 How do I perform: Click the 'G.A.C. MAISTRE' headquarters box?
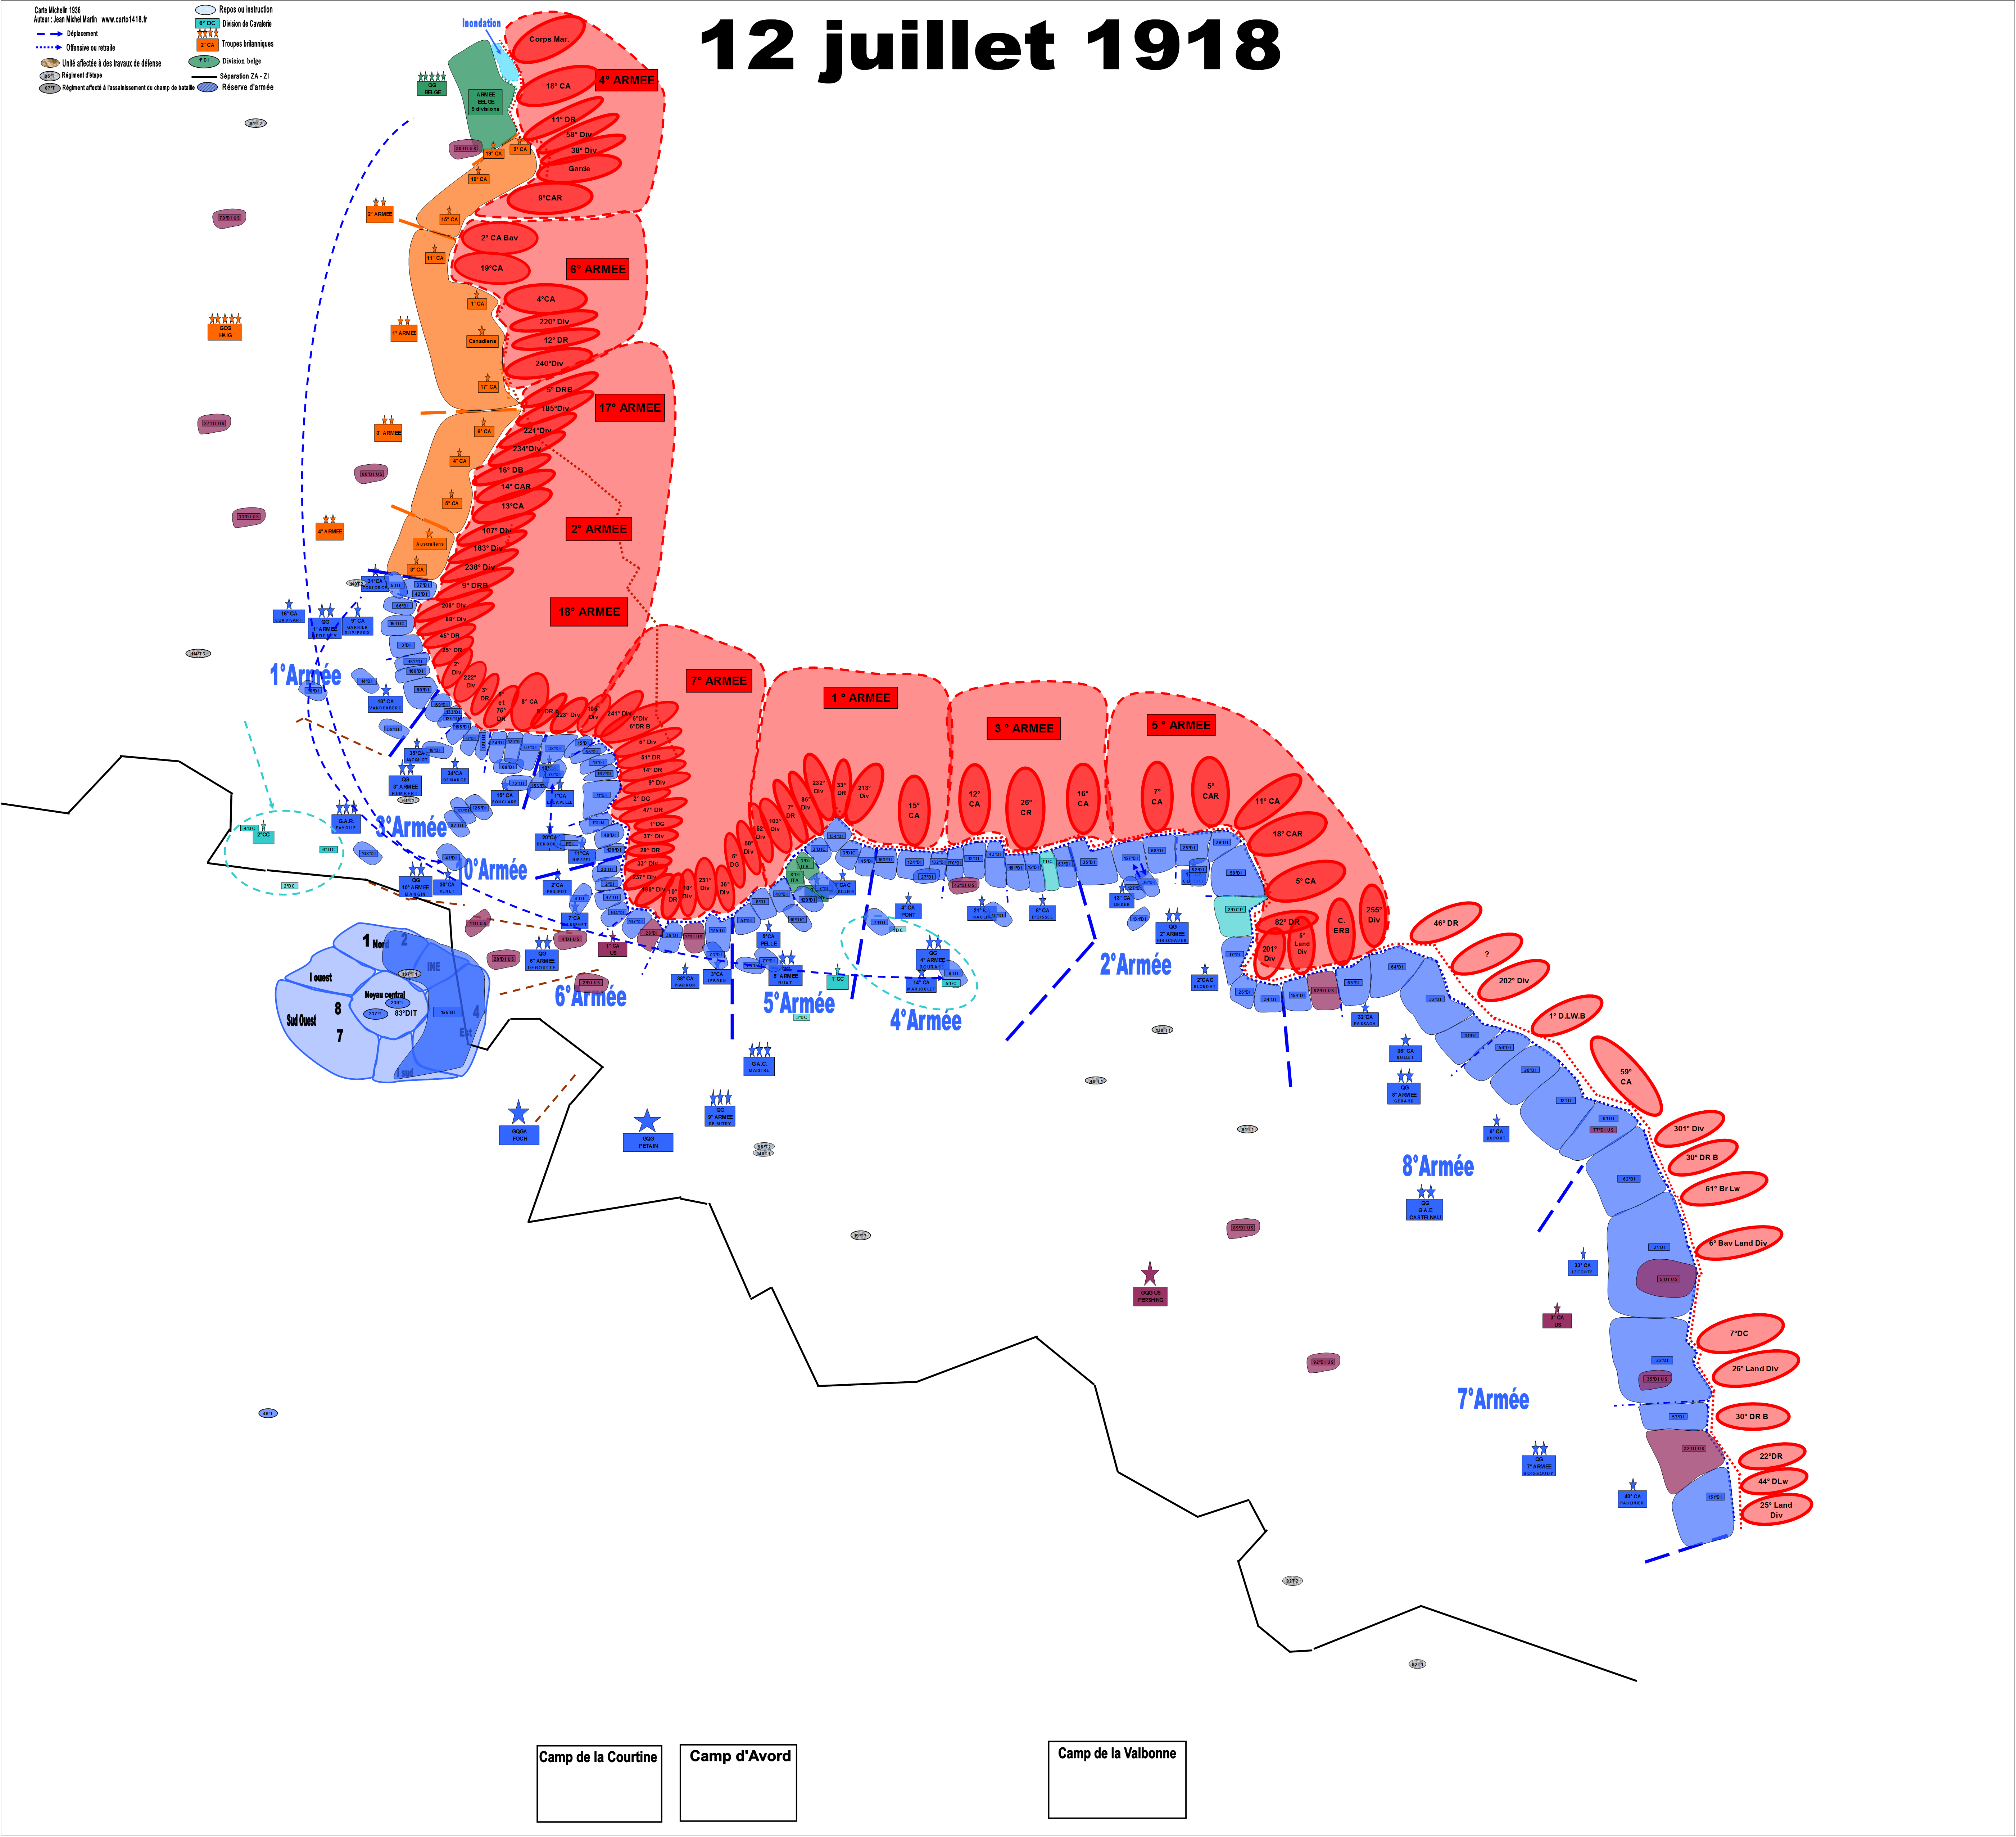tap(759, 1066)
